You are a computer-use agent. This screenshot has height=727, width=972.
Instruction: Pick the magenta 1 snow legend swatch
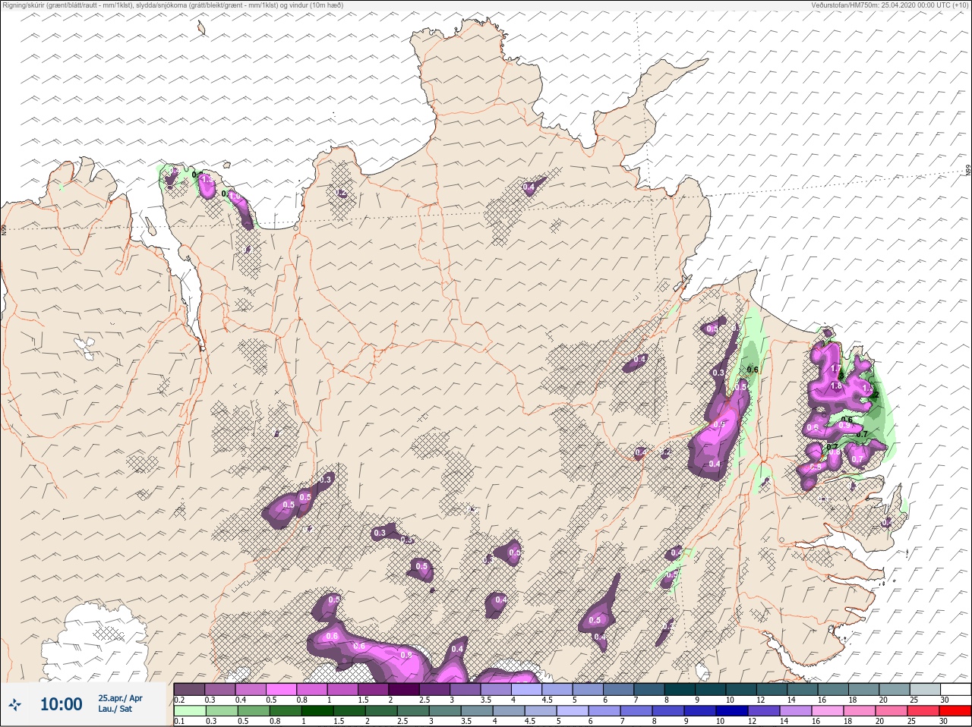click(x=342, y=689)
